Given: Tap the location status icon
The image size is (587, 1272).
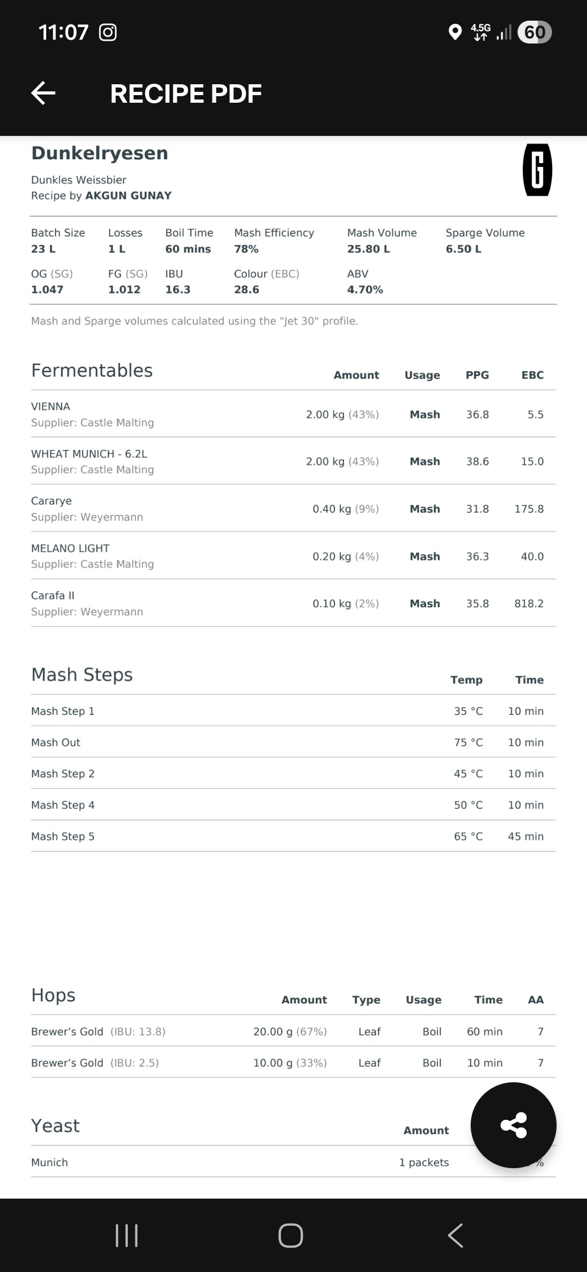Looking at the screenshot, I should [454, 33].
